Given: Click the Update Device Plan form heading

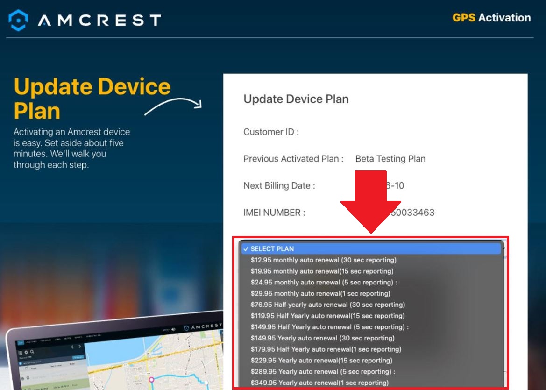Looking at the screenshot, I should [x=296, y=99].
